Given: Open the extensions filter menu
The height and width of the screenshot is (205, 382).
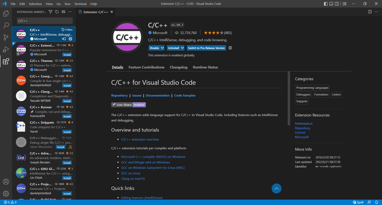Looking at the screenshot, I should (51, 12).
